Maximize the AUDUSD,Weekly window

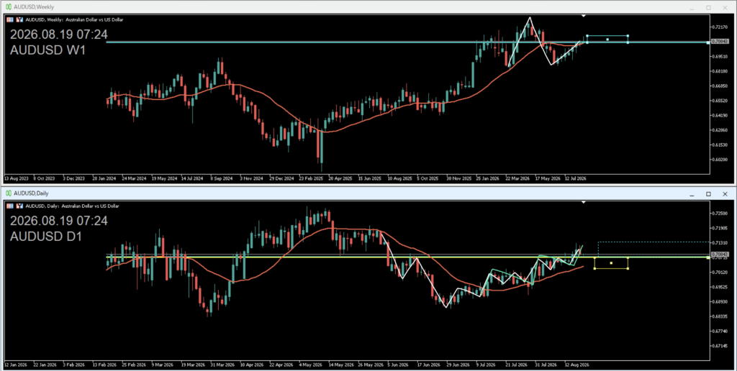pyautogui.click(x=708, y=8)
